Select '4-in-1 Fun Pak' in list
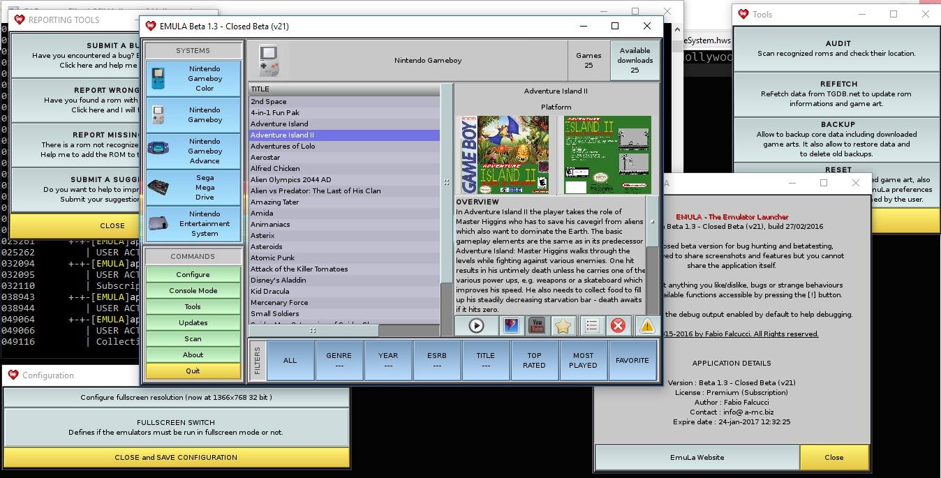This screenshot has width=941, height=478. coord(345,112)
